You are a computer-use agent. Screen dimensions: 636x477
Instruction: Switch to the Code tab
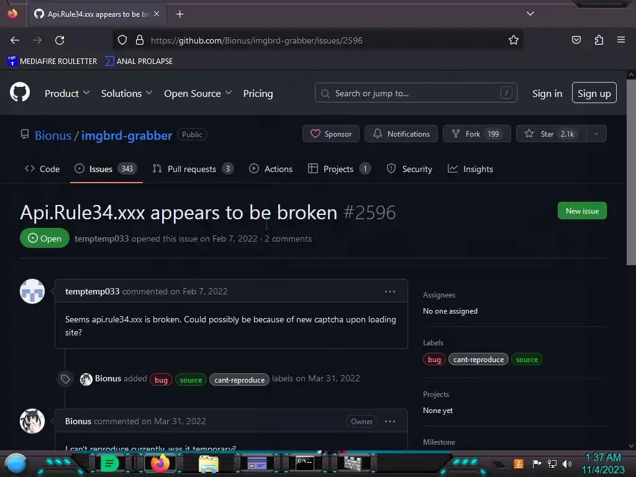[x=42, y=169]
